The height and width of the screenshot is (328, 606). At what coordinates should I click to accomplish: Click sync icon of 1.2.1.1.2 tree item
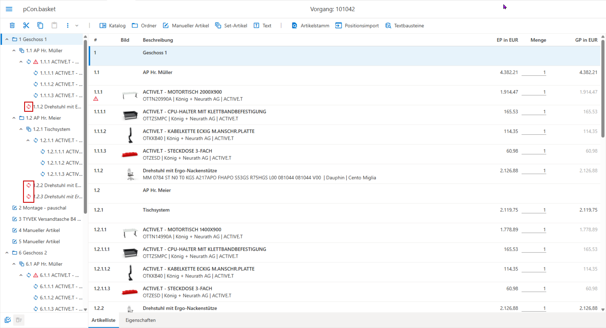click(43, 163)
